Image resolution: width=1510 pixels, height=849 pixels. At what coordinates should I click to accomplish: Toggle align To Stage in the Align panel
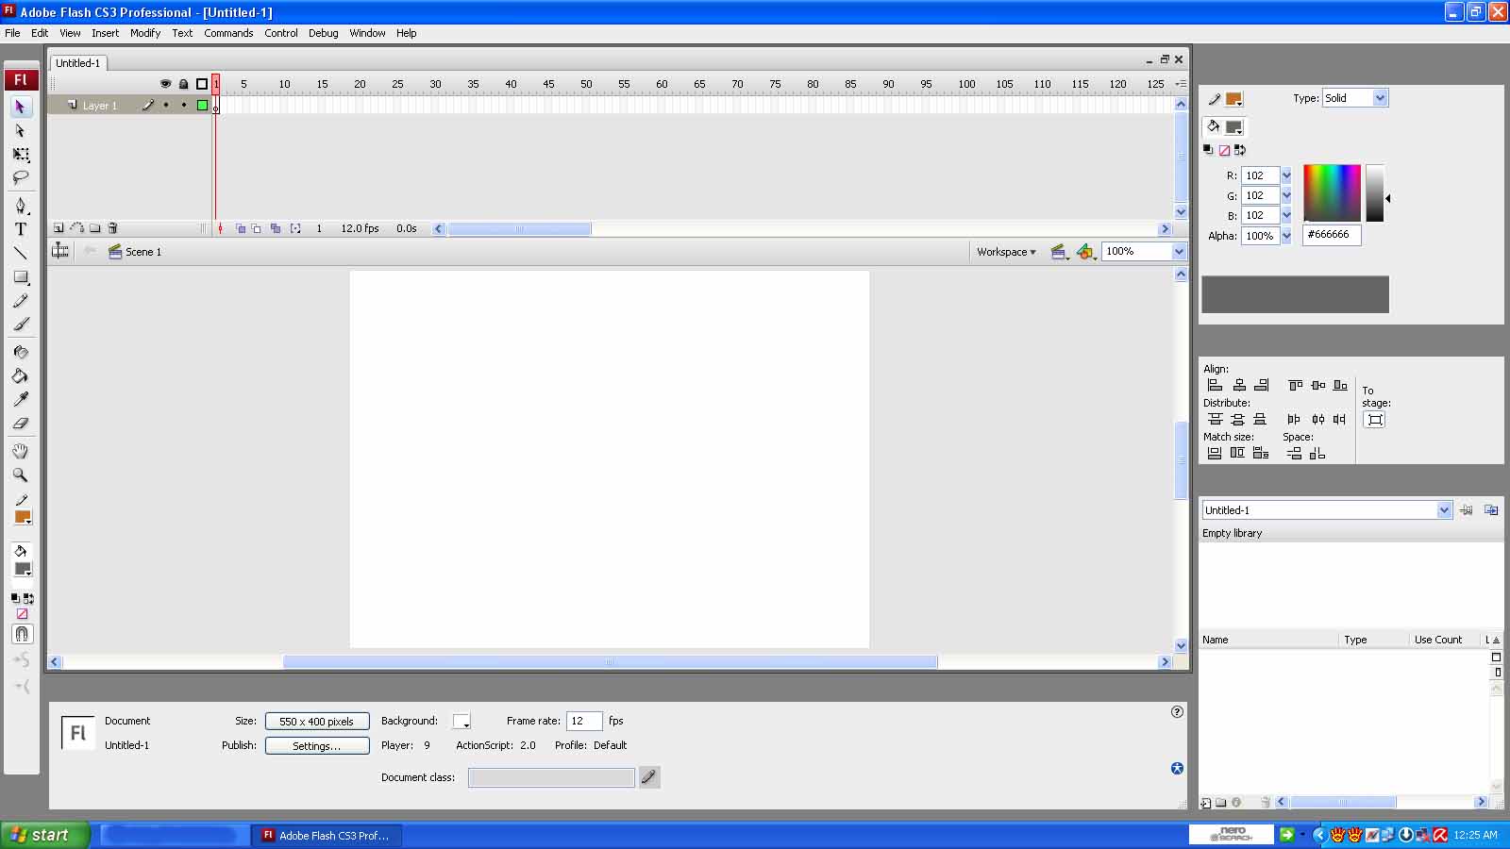[1373, 419]
